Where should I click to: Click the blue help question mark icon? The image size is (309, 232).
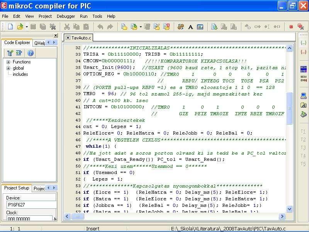point(31,53)
